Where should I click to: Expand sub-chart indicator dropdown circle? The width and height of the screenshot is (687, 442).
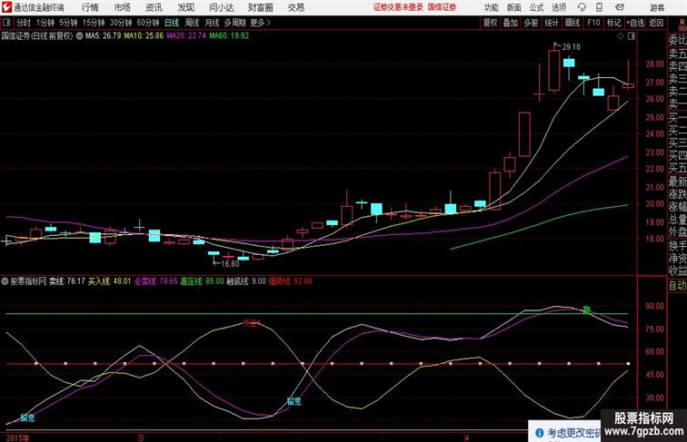pyautogui.click(x=5, y=281)
